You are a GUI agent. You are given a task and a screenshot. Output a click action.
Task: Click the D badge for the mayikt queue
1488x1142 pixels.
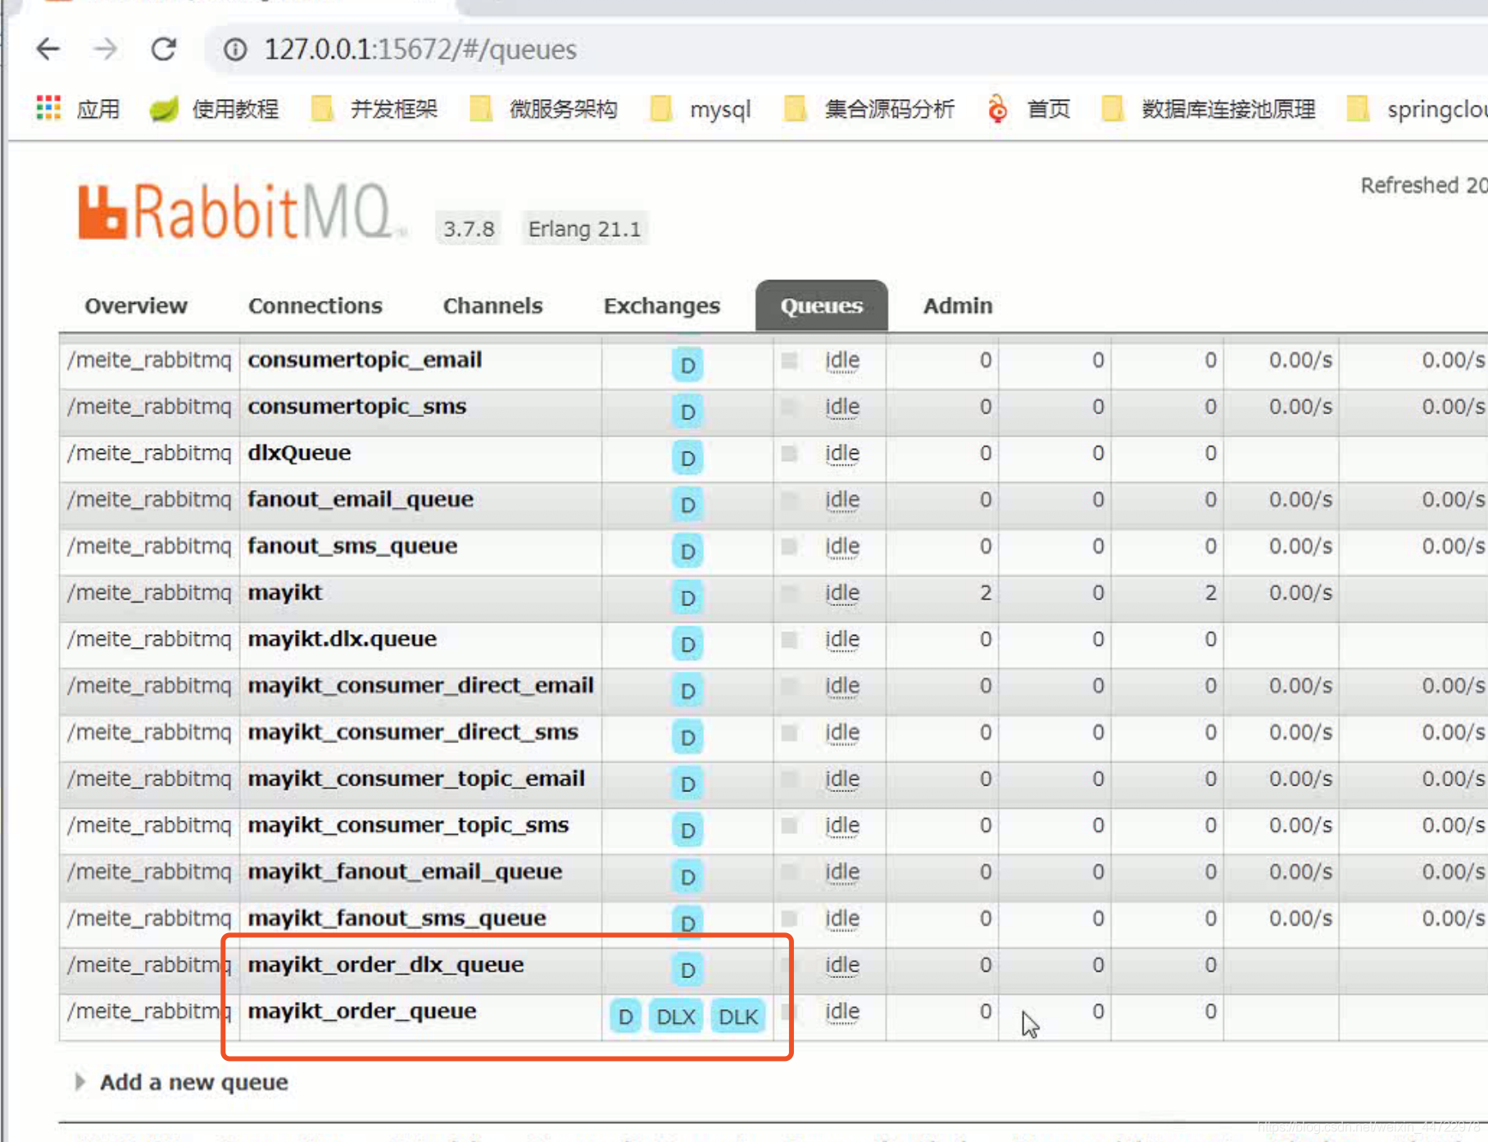click(x=687, y=597)
